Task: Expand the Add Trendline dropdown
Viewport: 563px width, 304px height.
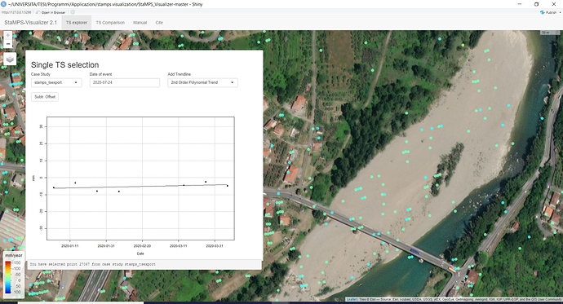Action: pyautogui.click(x=202, y=82)
